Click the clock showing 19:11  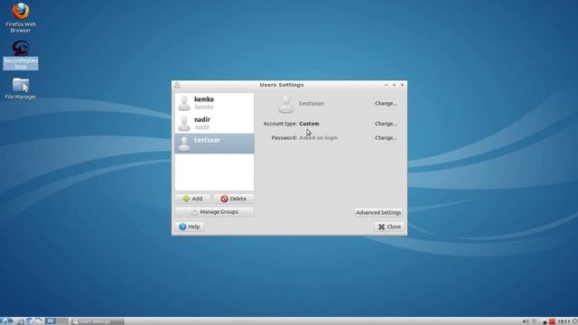coord(564,321)
